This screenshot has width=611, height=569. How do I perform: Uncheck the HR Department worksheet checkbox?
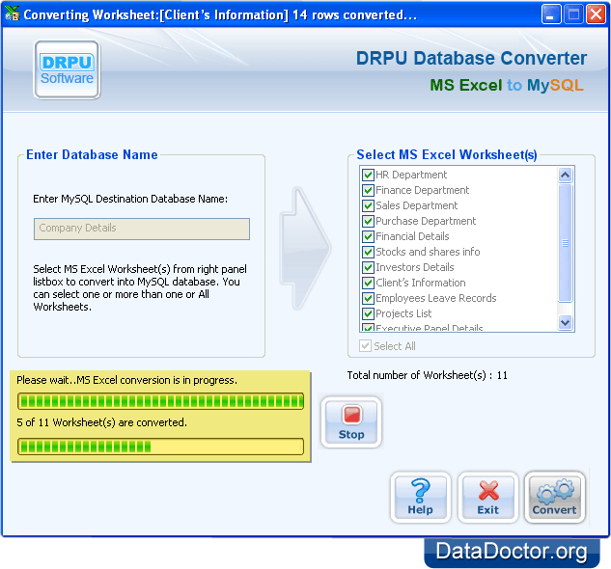(x=368, y=175)
